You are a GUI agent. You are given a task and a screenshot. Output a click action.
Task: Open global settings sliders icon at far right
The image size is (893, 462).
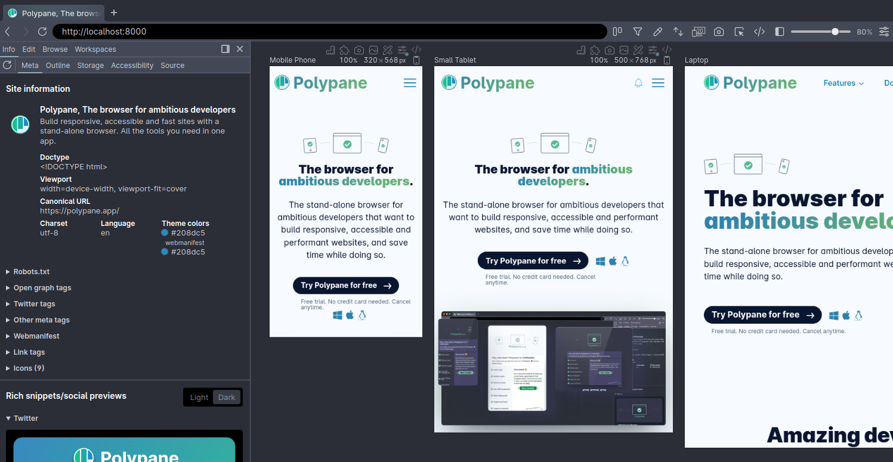click(884, 32)
